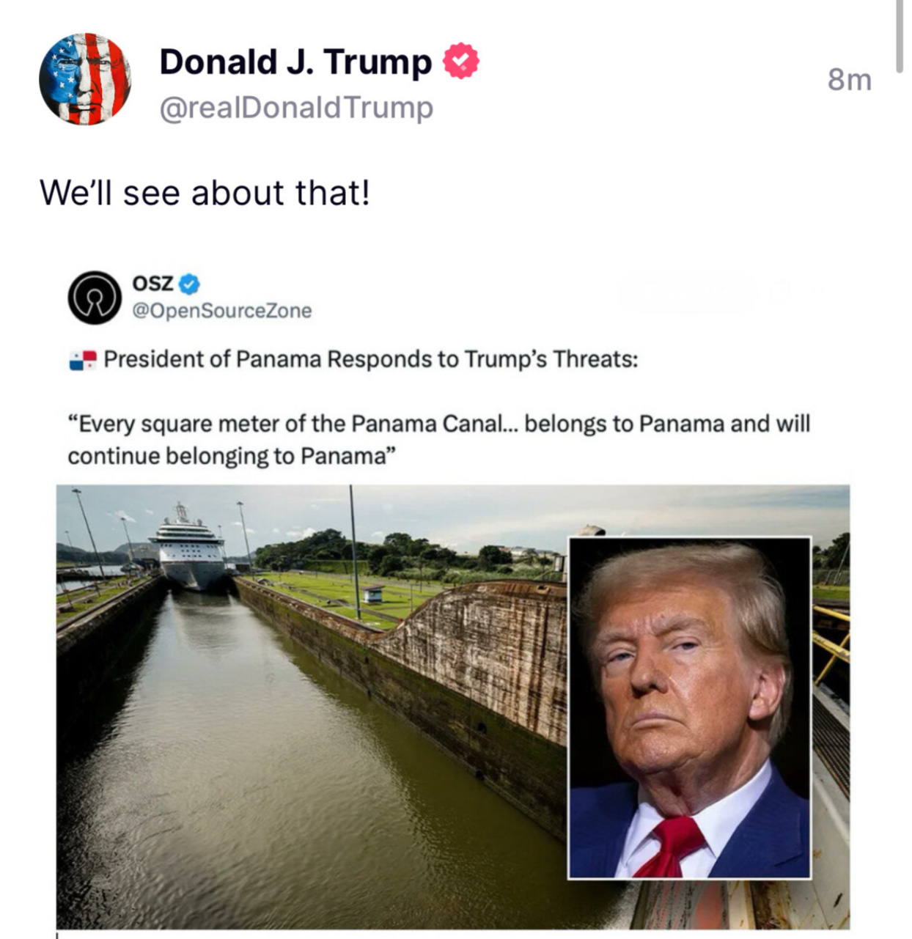
Task: Click the Panama flag emoji
Action: coord(83,360)
